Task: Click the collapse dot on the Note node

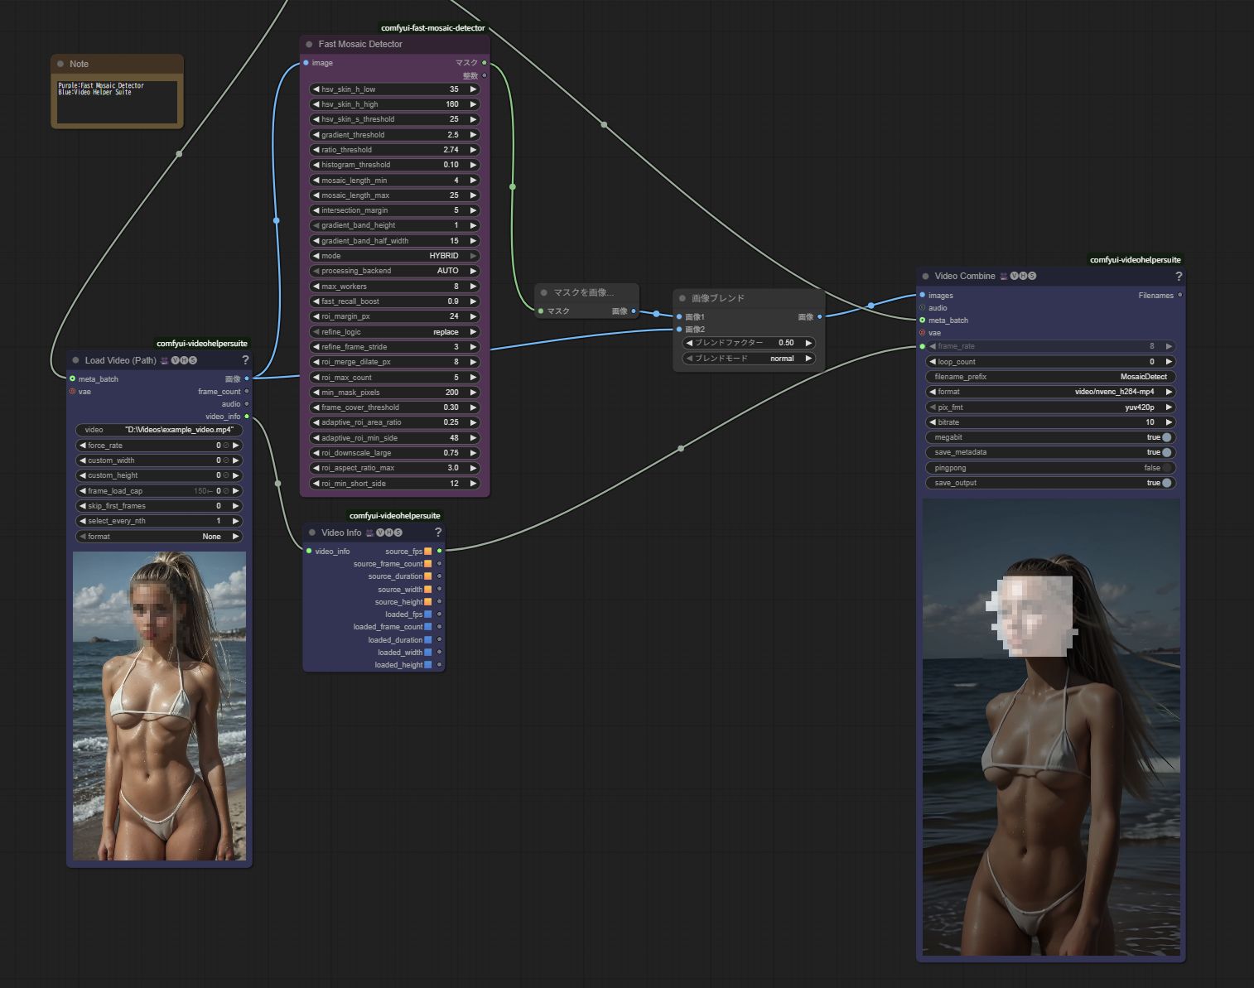Action: 60,64
